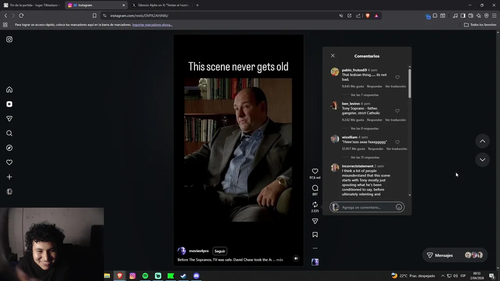Open Brave Shields lion icon

click(x=368, y=16)
